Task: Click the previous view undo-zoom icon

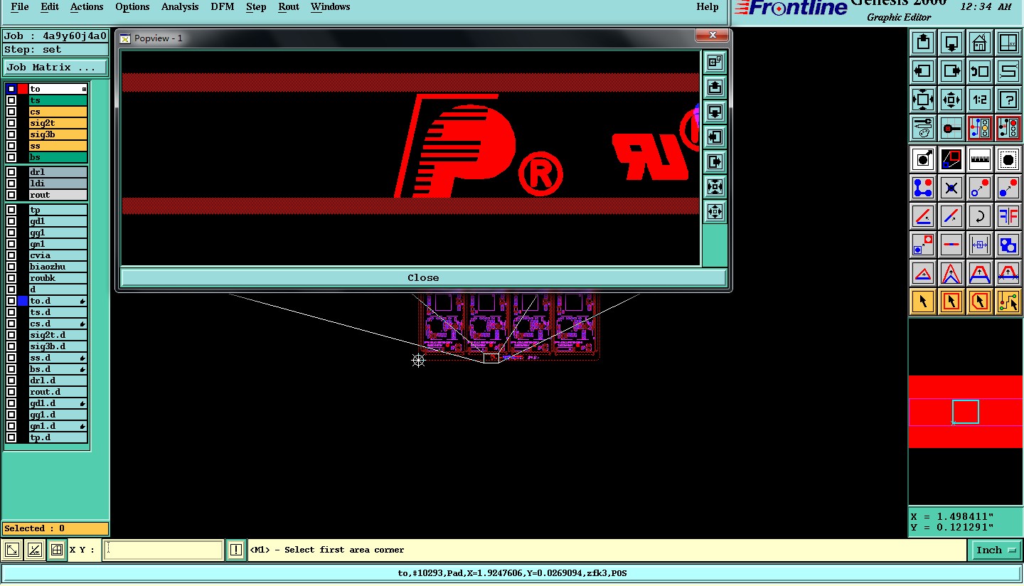Action: coord(980,71)
